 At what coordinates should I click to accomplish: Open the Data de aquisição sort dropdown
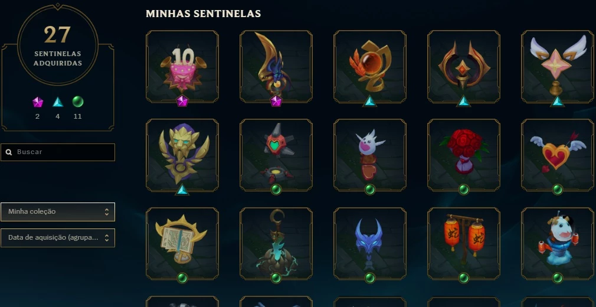click(x=58, y=238)
